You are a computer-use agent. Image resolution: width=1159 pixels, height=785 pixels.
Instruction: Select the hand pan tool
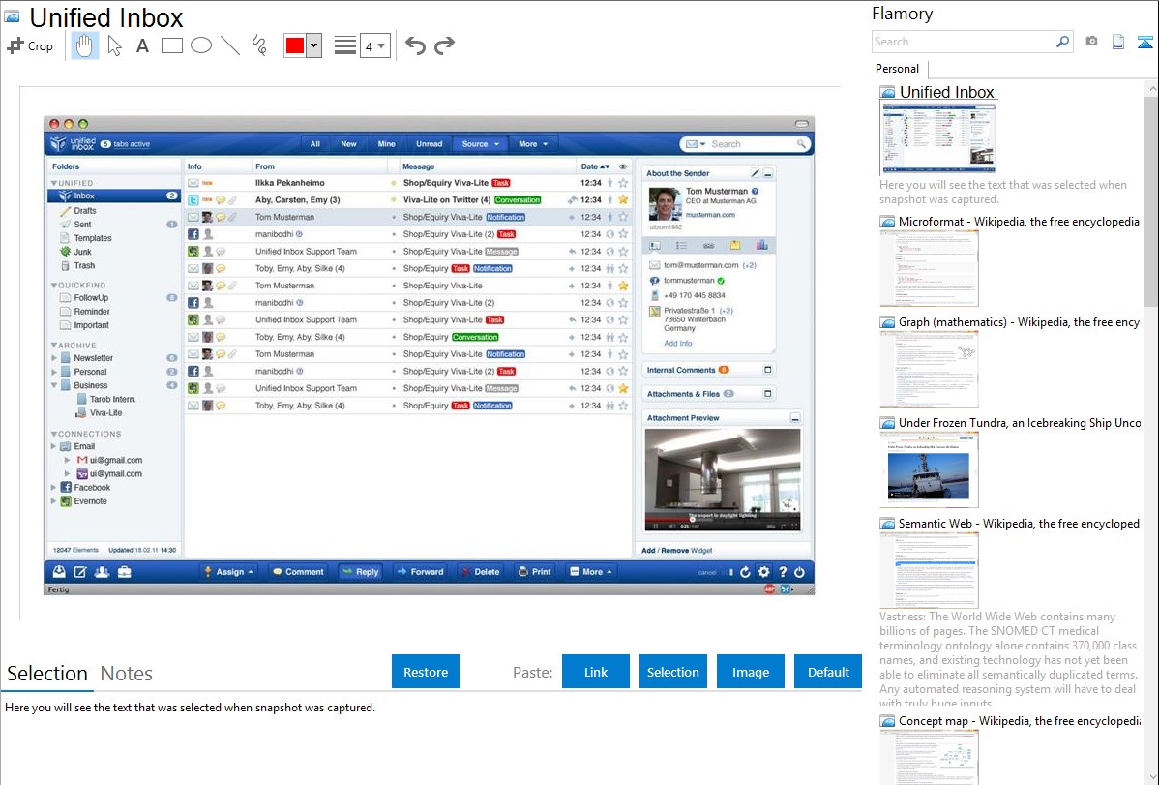[84, 45]
